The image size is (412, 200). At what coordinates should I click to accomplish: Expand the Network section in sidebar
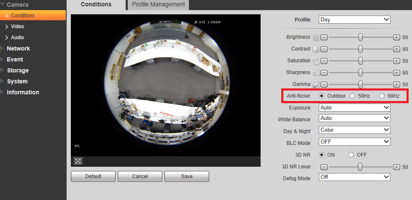click(x=19, y=48)
